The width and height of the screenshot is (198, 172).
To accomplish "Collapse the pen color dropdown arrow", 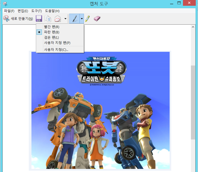I will pyautogui.click(x=82, y=19).
